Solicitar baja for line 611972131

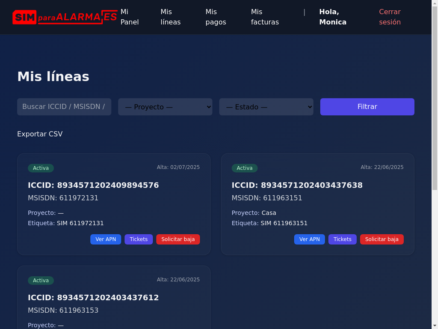click(178, 239)
